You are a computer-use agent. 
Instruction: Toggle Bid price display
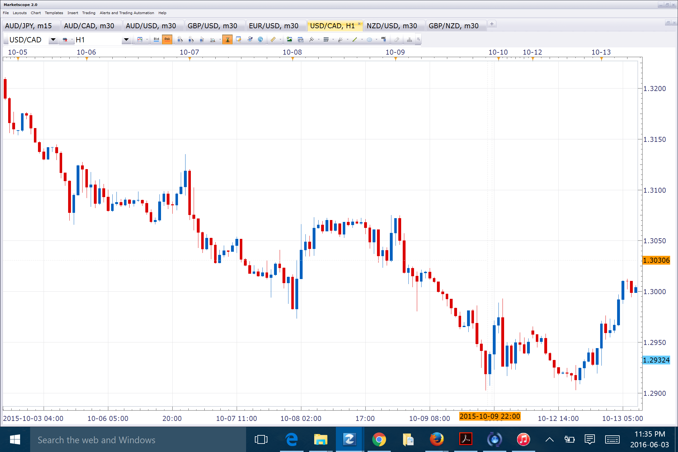(x=156, y=40)
